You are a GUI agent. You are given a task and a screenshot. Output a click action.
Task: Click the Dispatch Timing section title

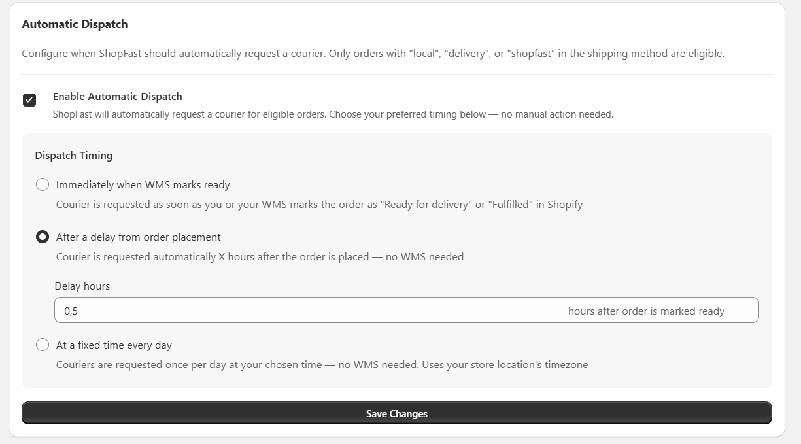pyautogui.click(x=73, y=156)
